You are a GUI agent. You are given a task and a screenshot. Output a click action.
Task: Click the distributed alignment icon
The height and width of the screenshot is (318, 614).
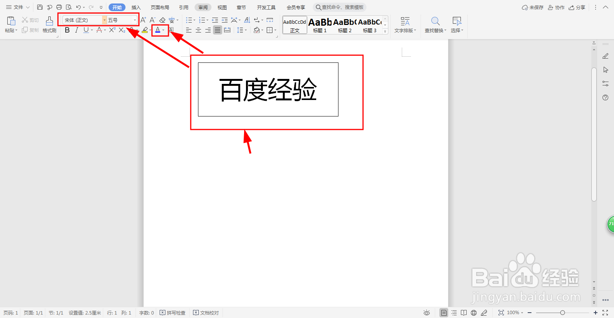coord(227,30)
